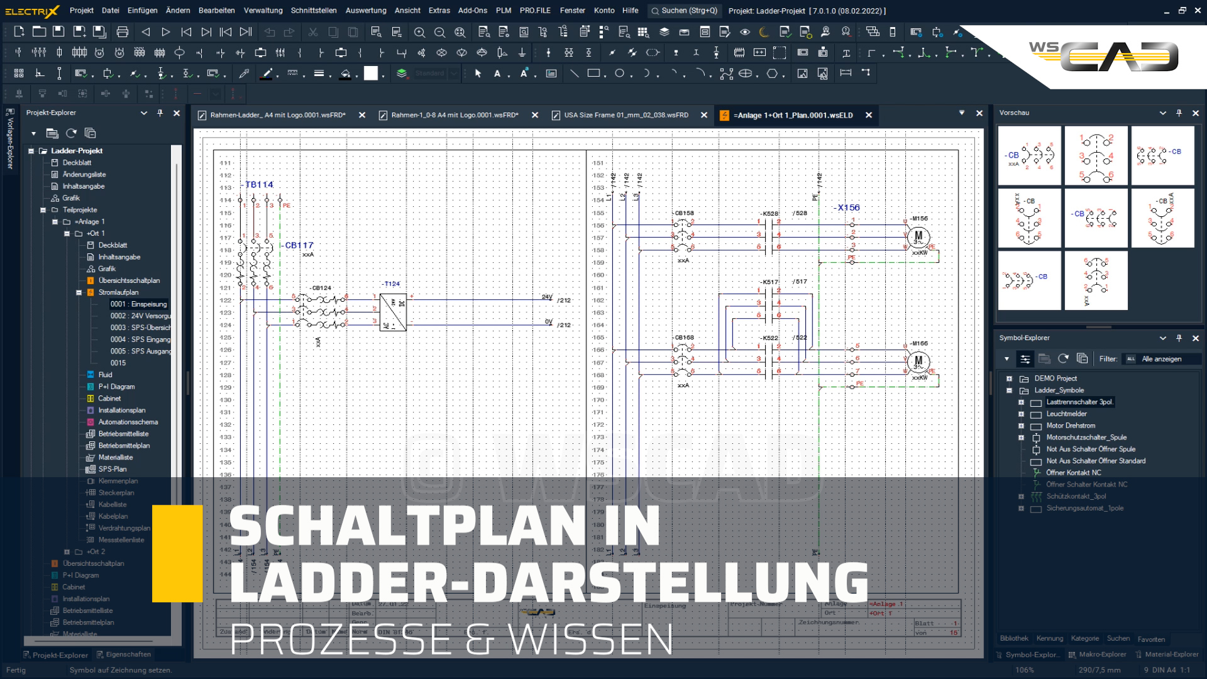Select the earth/ground symbol tool
This screenshot has height=679, width=1207.
tap(523, 53)
